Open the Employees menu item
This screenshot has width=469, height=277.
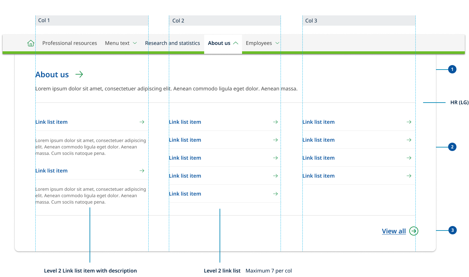pyautogui.click(x=259, y=43)
